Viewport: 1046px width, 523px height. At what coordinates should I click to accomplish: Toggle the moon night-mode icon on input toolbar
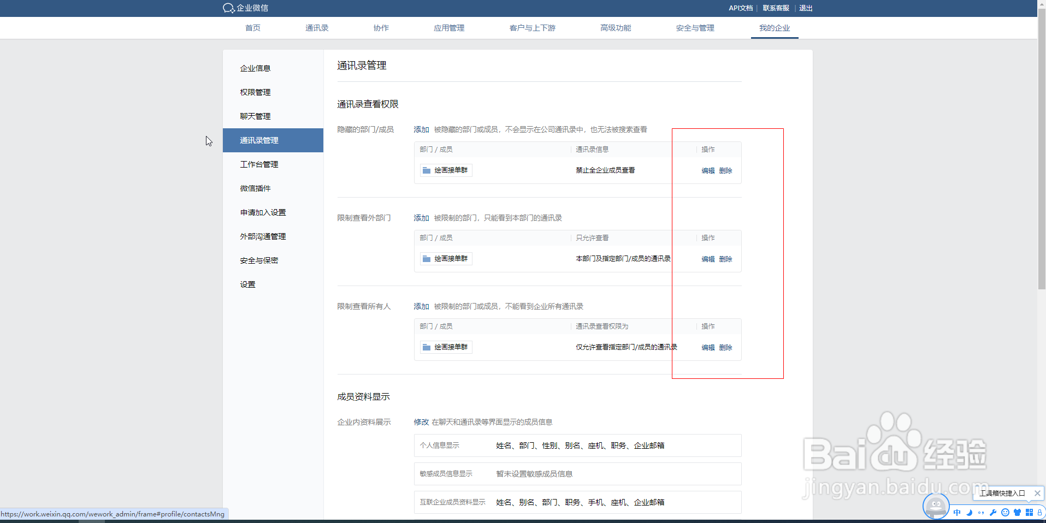[969, 513]
